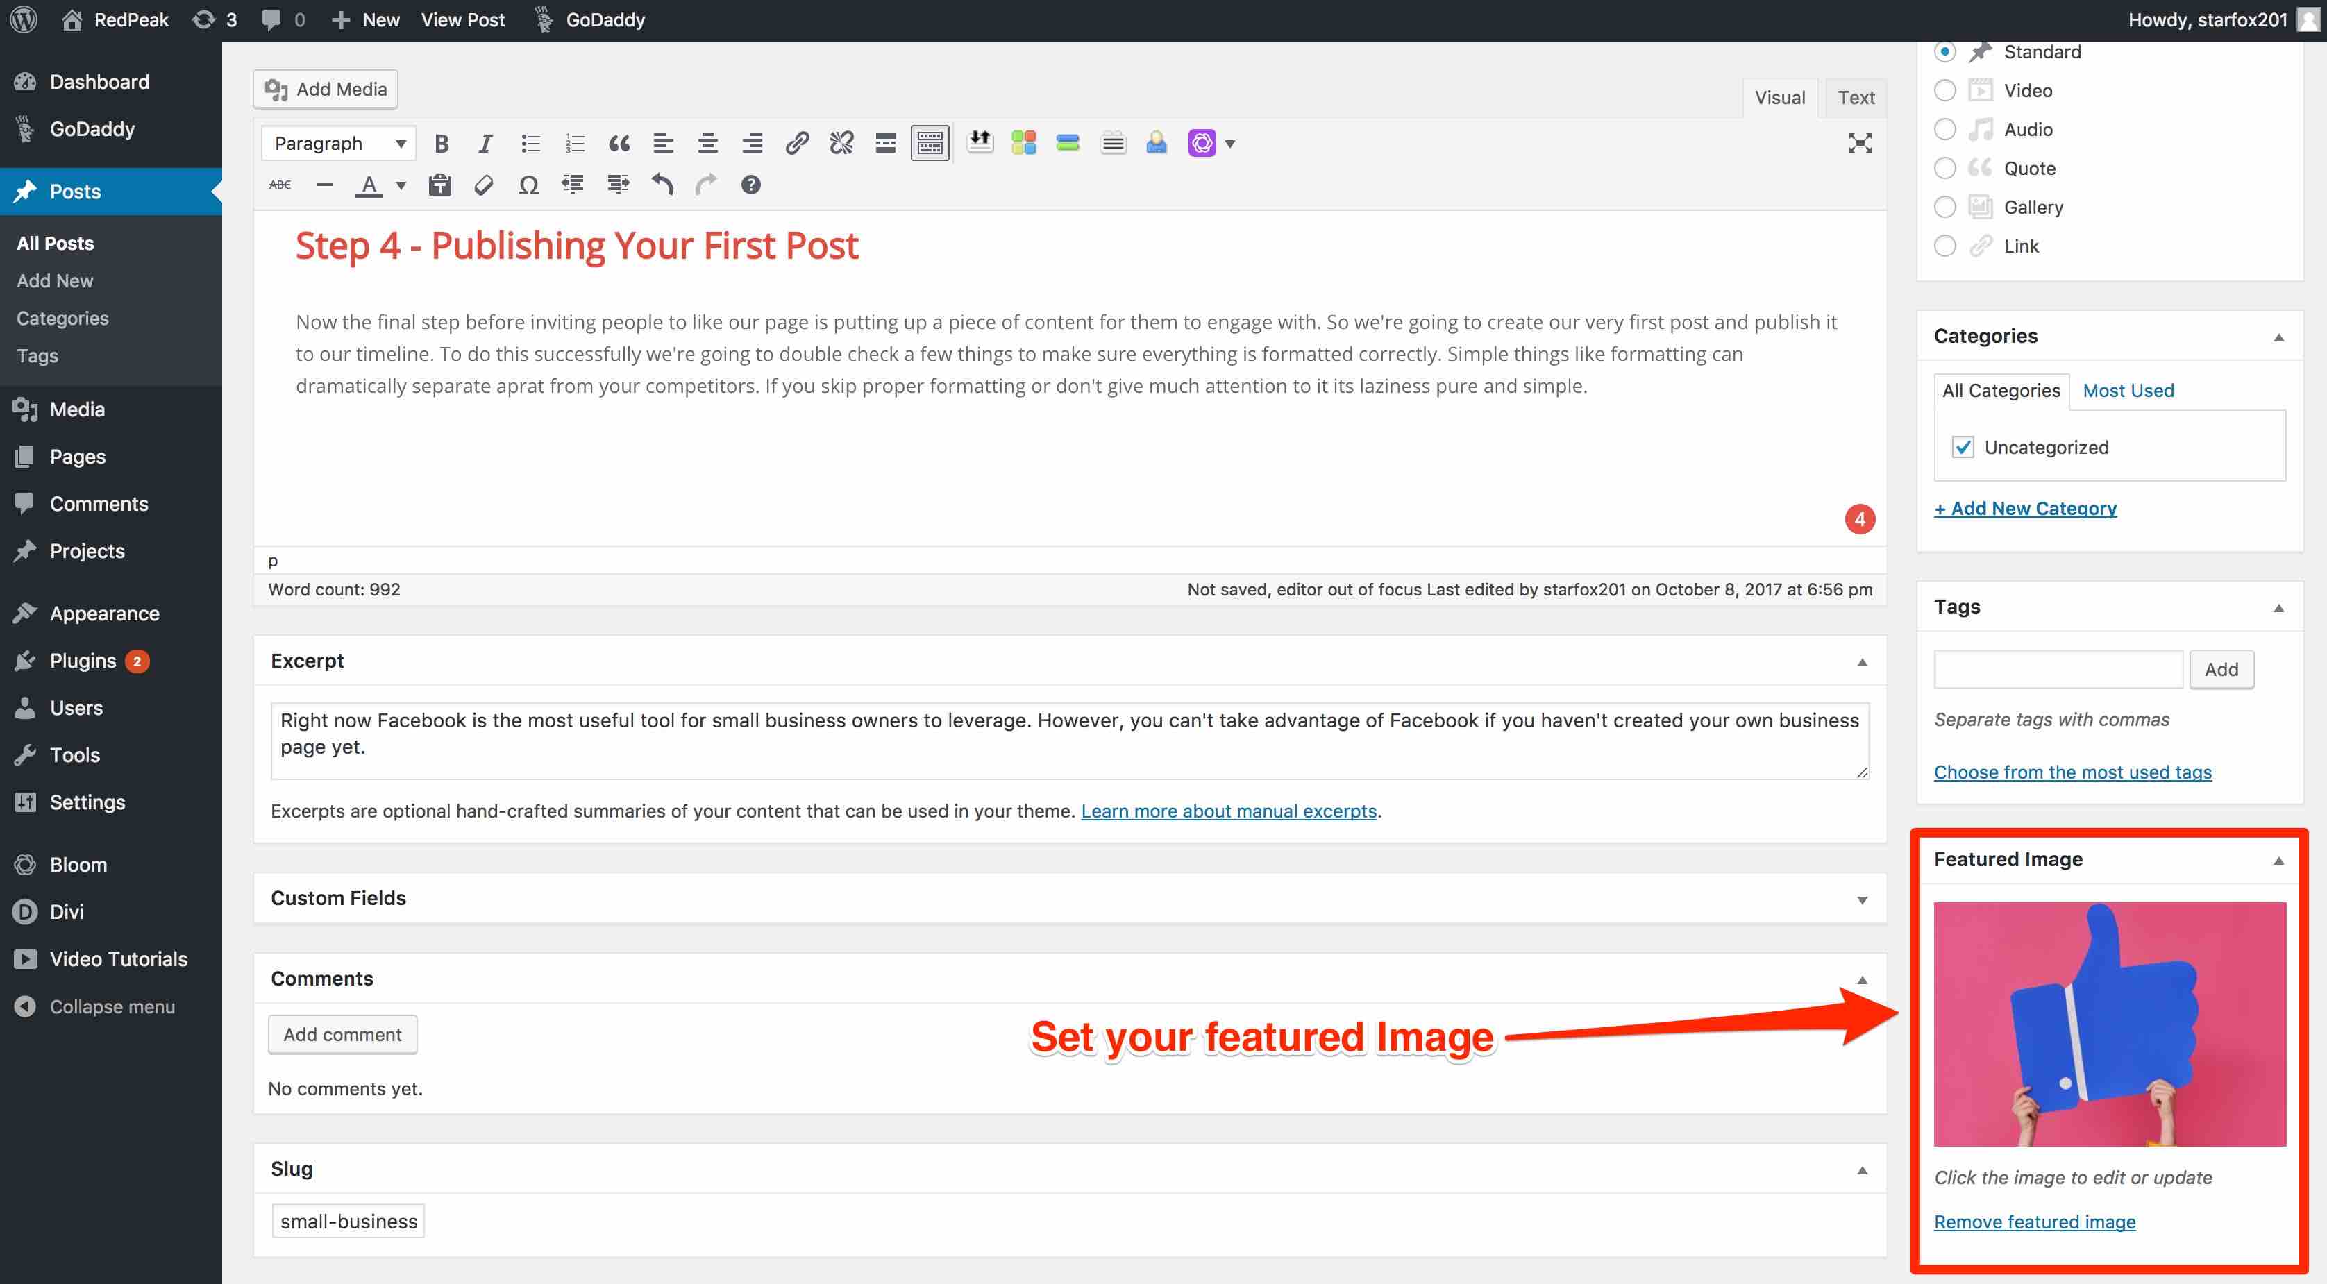Click + Add New Category link

2024,508
